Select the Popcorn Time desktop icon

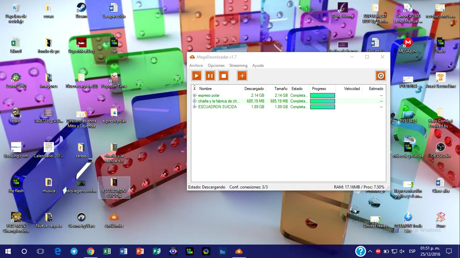(x=114, y=80)
